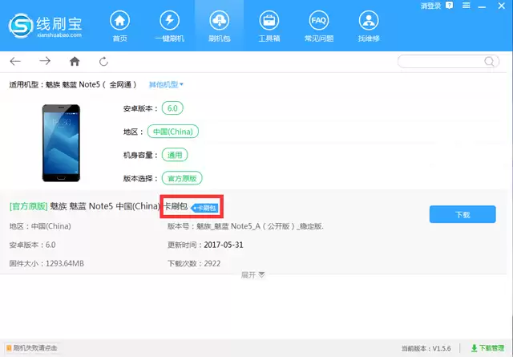Go back with the left arrow
This screenshot has height=357, width=513.
coord(15,61)
